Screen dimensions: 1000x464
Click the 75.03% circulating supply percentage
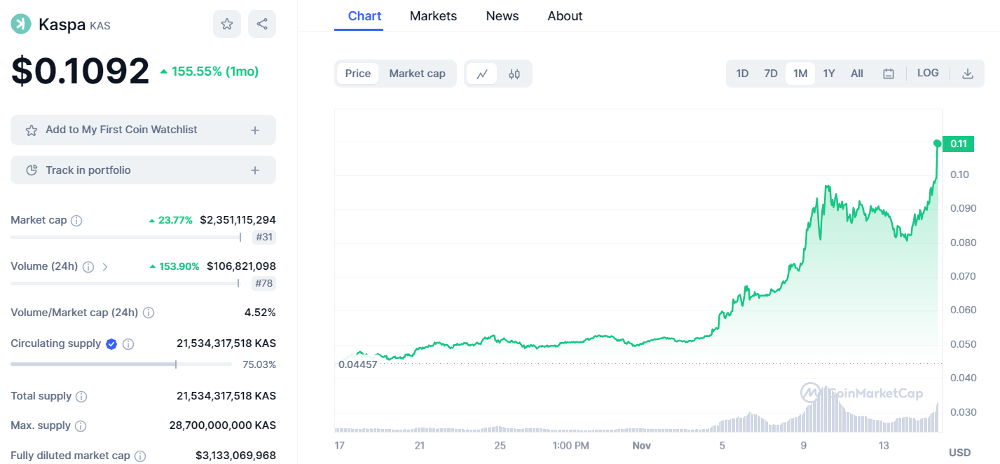tap(260, 364)
